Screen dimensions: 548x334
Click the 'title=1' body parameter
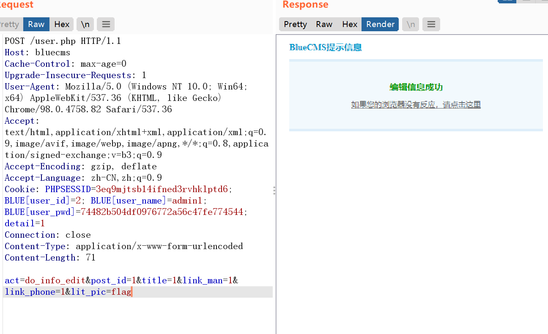point(159,280)
